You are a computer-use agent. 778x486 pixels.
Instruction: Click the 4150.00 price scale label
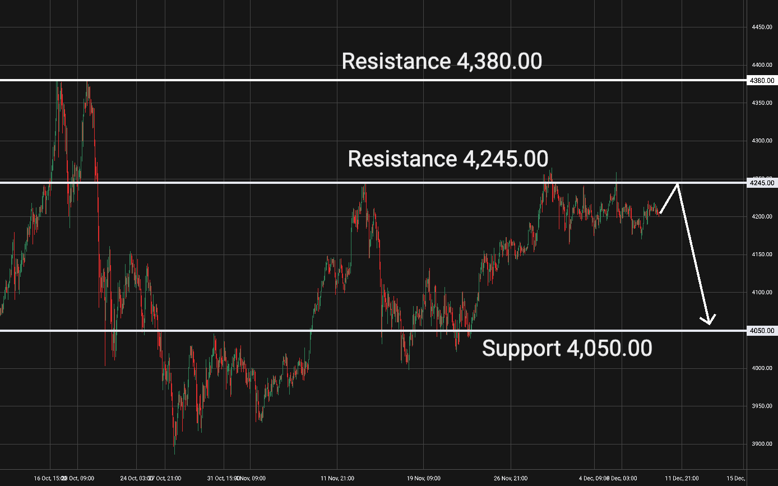[762, 254]
